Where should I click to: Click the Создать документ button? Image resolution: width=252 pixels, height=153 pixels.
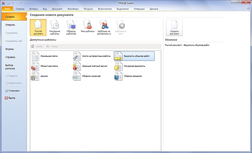coord(174,28)
